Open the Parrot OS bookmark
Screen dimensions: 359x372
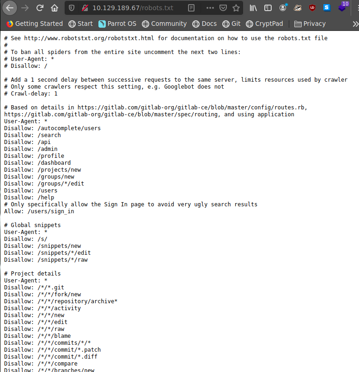pos(117,24)
